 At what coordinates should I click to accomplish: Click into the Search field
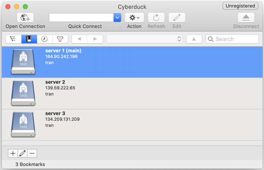(x=232, y=39)
